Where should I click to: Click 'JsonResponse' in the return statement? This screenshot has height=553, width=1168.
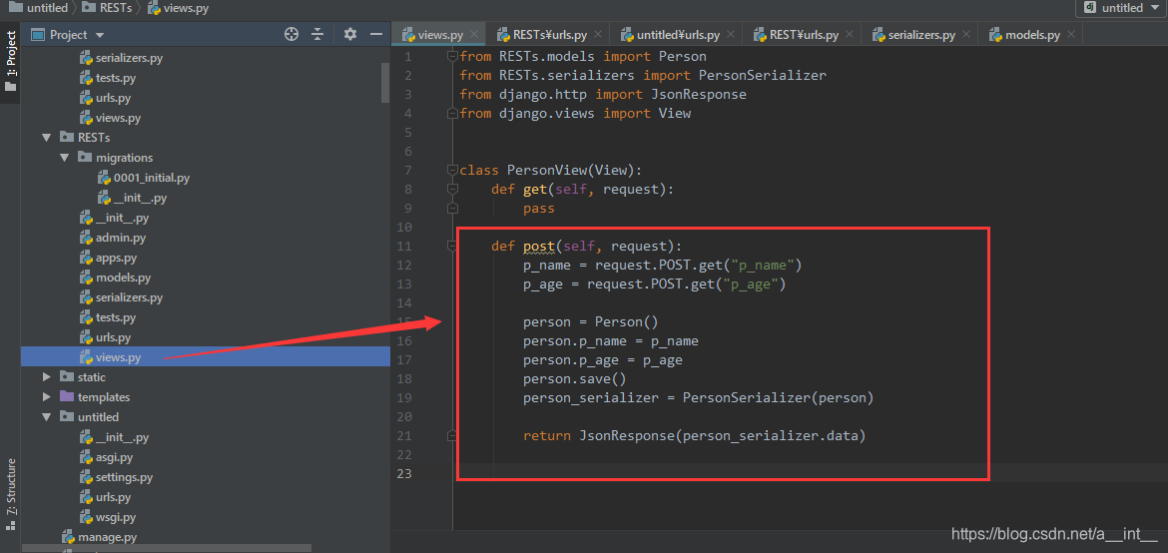click(626, 436)
